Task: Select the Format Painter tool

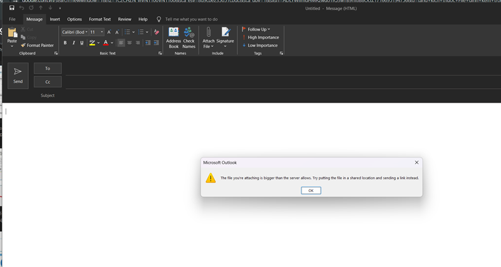Action: 38,46
